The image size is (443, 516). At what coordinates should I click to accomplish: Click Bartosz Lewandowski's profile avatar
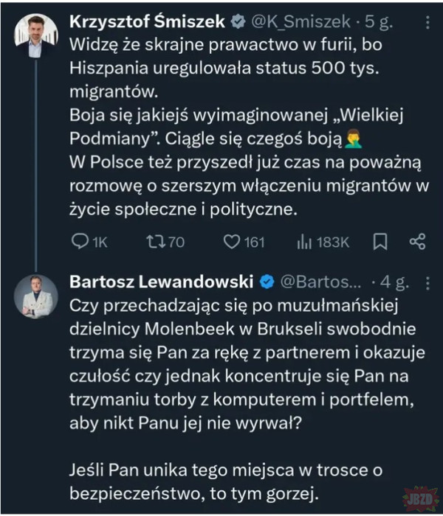pos(35,296)
